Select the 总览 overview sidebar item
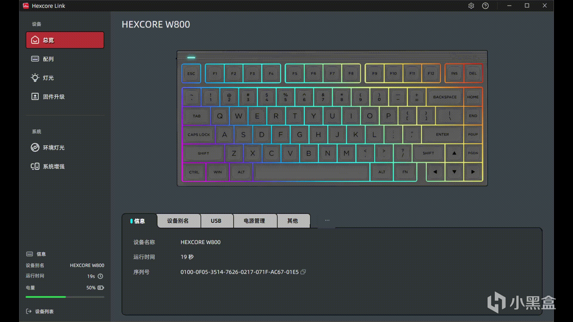 (65, 40)
